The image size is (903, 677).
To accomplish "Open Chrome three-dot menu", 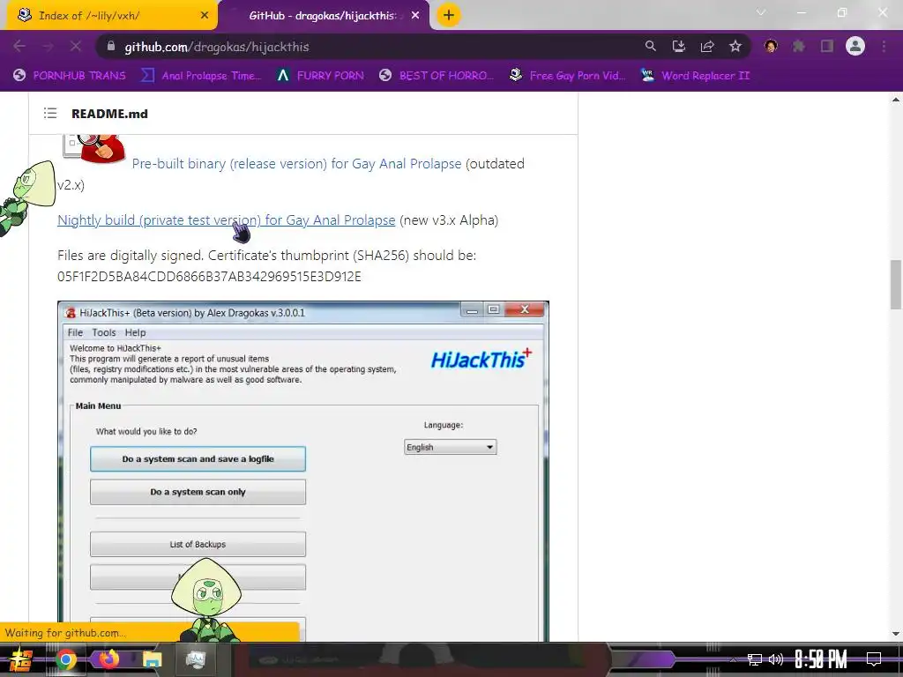I will [x=884, y=46].
